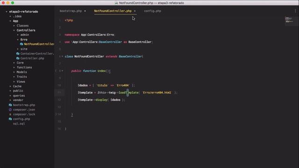Open ContainerController file in sidebar
The width and height of the screenshot is (299, 168).
[37, 54]
